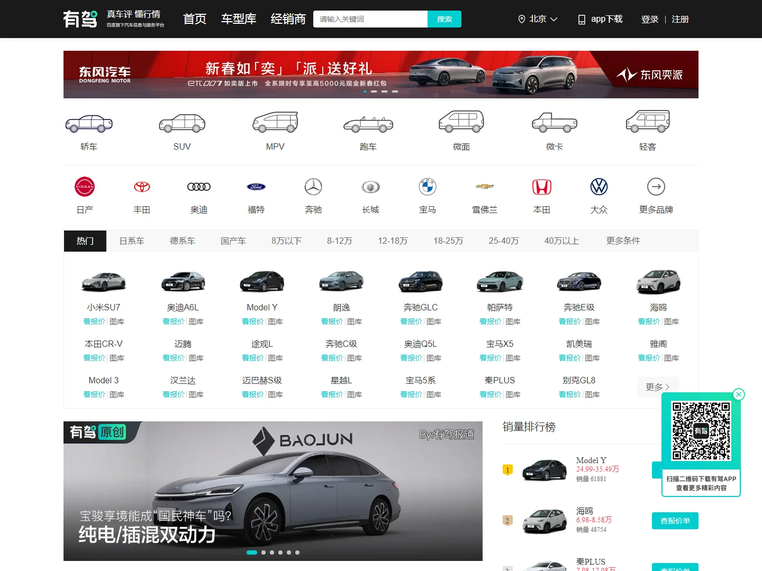Expand the 北京 city dropdown arrow
The height and width of the screenshot is (571, 762).
554,20
